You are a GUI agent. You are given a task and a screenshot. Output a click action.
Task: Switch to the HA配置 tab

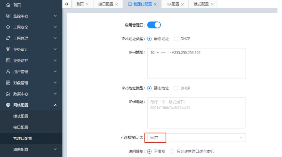(x=173, y=4)
